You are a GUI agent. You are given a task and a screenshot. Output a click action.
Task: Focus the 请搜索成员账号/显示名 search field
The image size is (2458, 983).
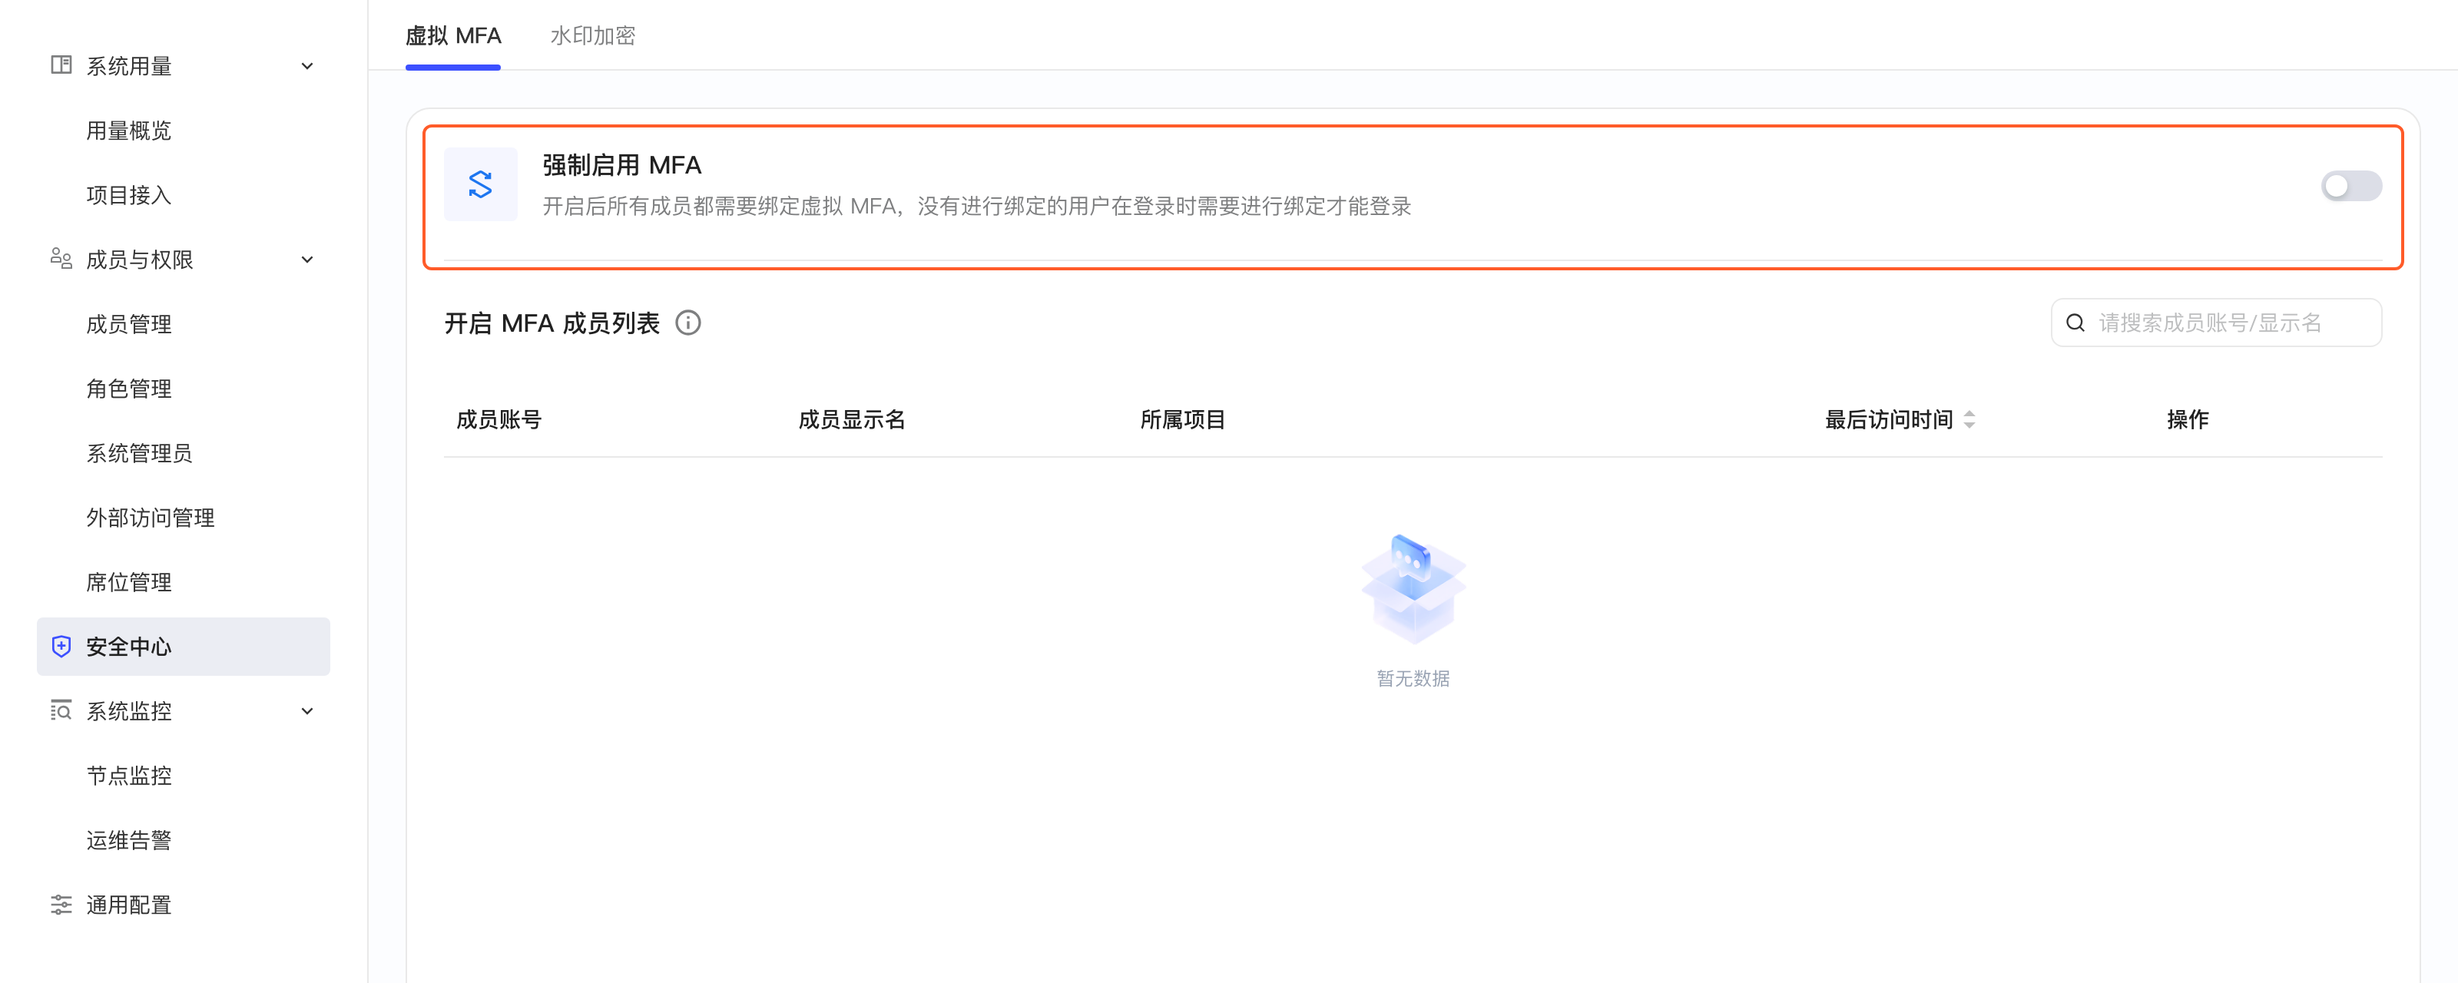coord(2215,323)
